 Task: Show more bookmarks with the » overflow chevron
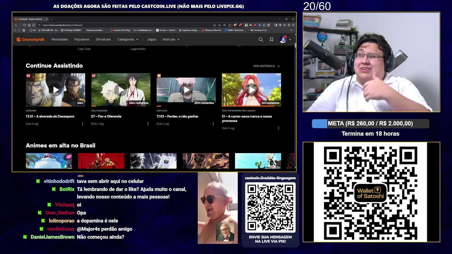coord(291,30)
